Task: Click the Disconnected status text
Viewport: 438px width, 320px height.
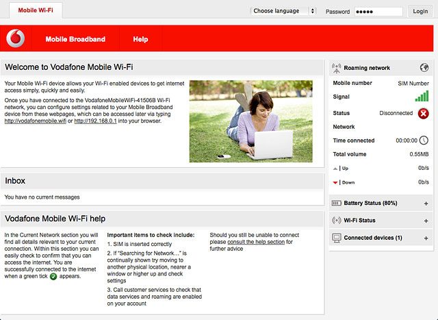Action: (396, 113)
